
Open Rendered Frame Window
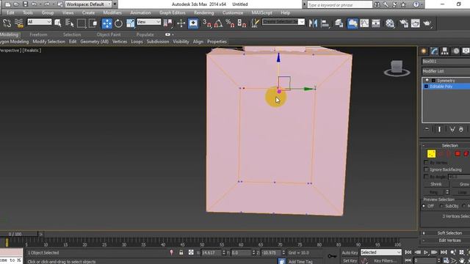tap(416, 23)
